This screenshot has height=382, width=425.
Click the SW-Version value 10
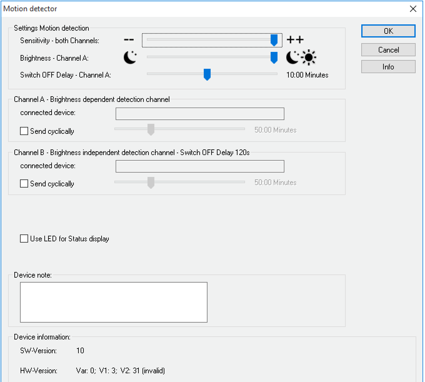coord(80,351)
